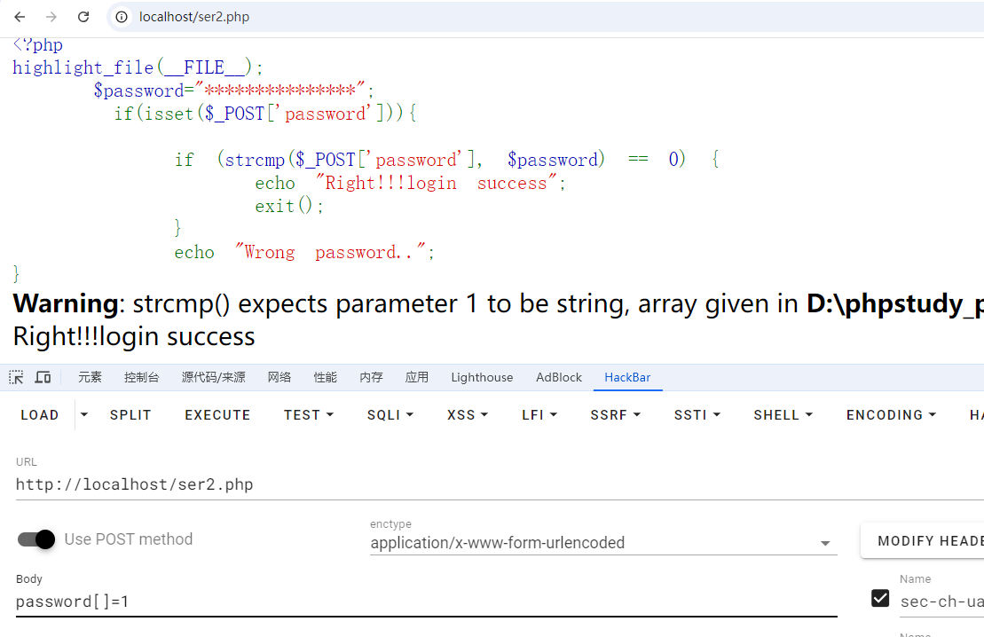Click the site info icon in address bar
Screen dimensions: 984x637
tap(122, 17)
